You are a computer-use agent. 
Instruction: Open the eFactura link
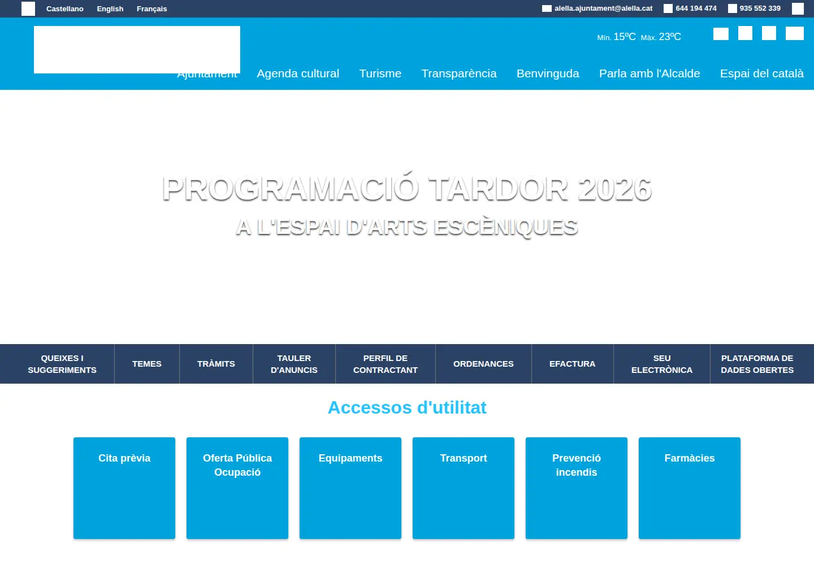pos(572,364)
